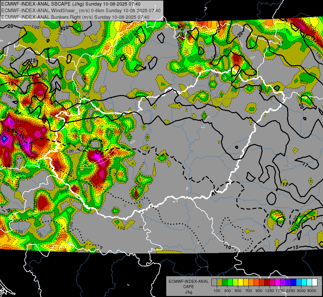Select the dark green legend swatch
The image size is (323, 297).
point(225,282)
